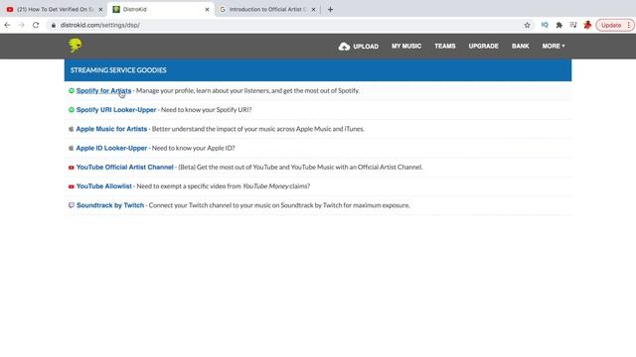This screenshot has width=636, height=357.
Task: Click Spotify icon beside URI Looker-Upper
Action: pyautogui.click(x=72, y=110)
